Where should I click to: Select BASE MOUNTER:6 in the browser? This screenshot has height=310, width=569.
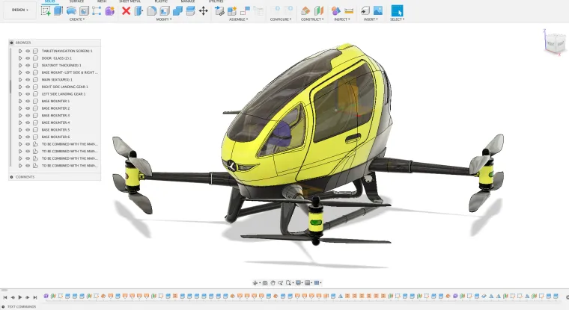tap(55, 137)
